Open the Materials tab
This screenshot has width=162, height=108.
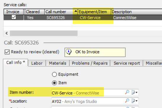(58, 63)
